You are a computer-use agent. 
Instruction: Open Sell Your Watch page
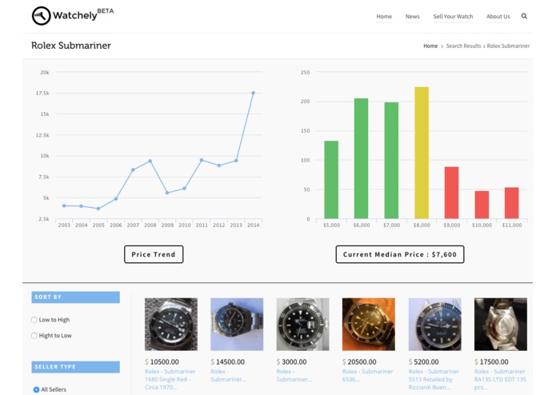point(453,16)
